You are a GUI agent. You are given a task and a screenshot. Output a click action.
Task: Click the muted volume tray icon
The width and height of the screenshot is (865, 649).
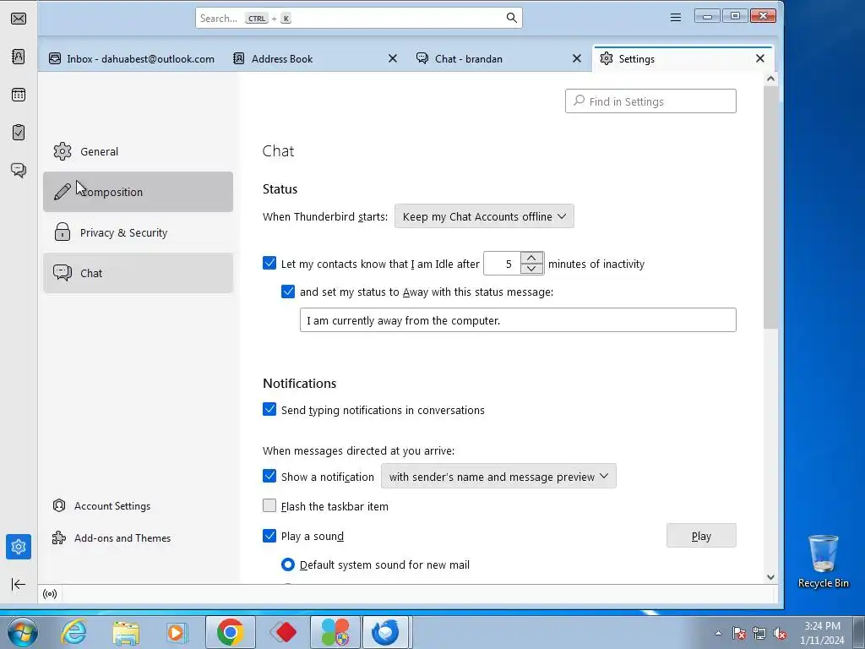pos(780,633)
